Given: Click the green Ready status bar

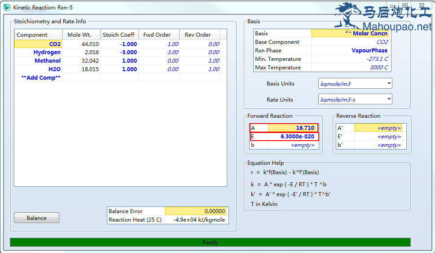Looking at the screenshot, I should [x=210, y=242].
